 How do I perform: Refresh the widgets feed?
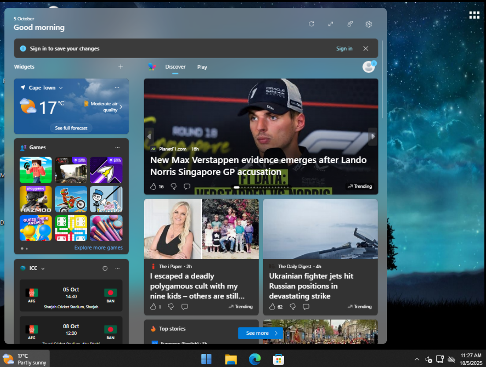[312, 24]
